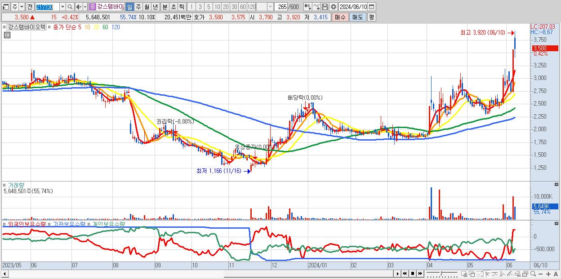Select the 틱 (tick) period toggle

pyautogui.click(x=182, y=7)
